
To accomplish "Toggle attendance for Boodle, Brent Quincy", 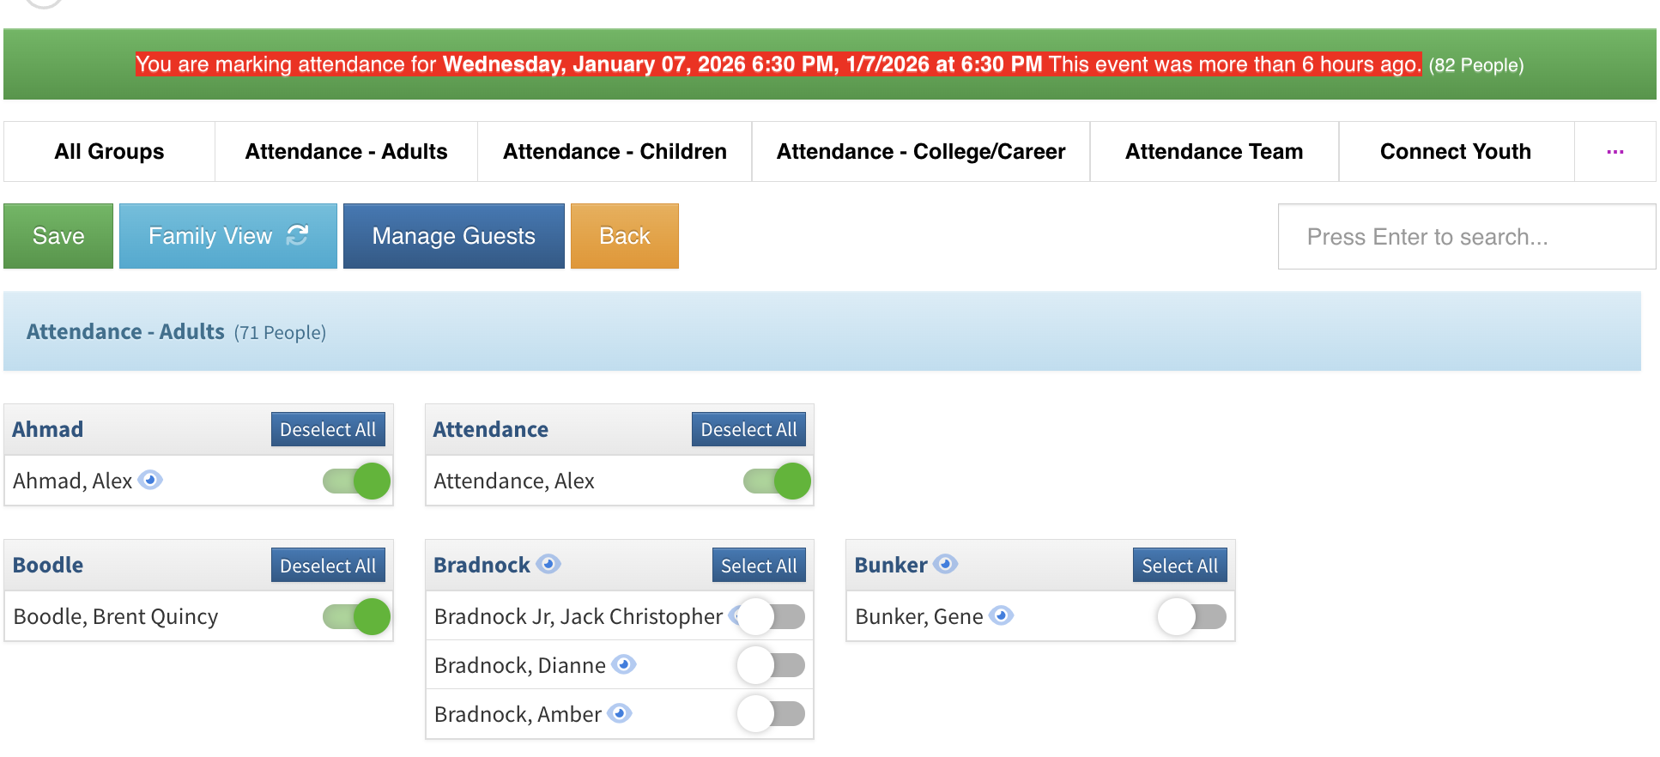I will [357, 616].
